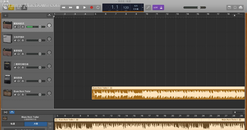
Task: Enable input monitoring on 都柏林延迟 track
Action: tap(23, 27)
